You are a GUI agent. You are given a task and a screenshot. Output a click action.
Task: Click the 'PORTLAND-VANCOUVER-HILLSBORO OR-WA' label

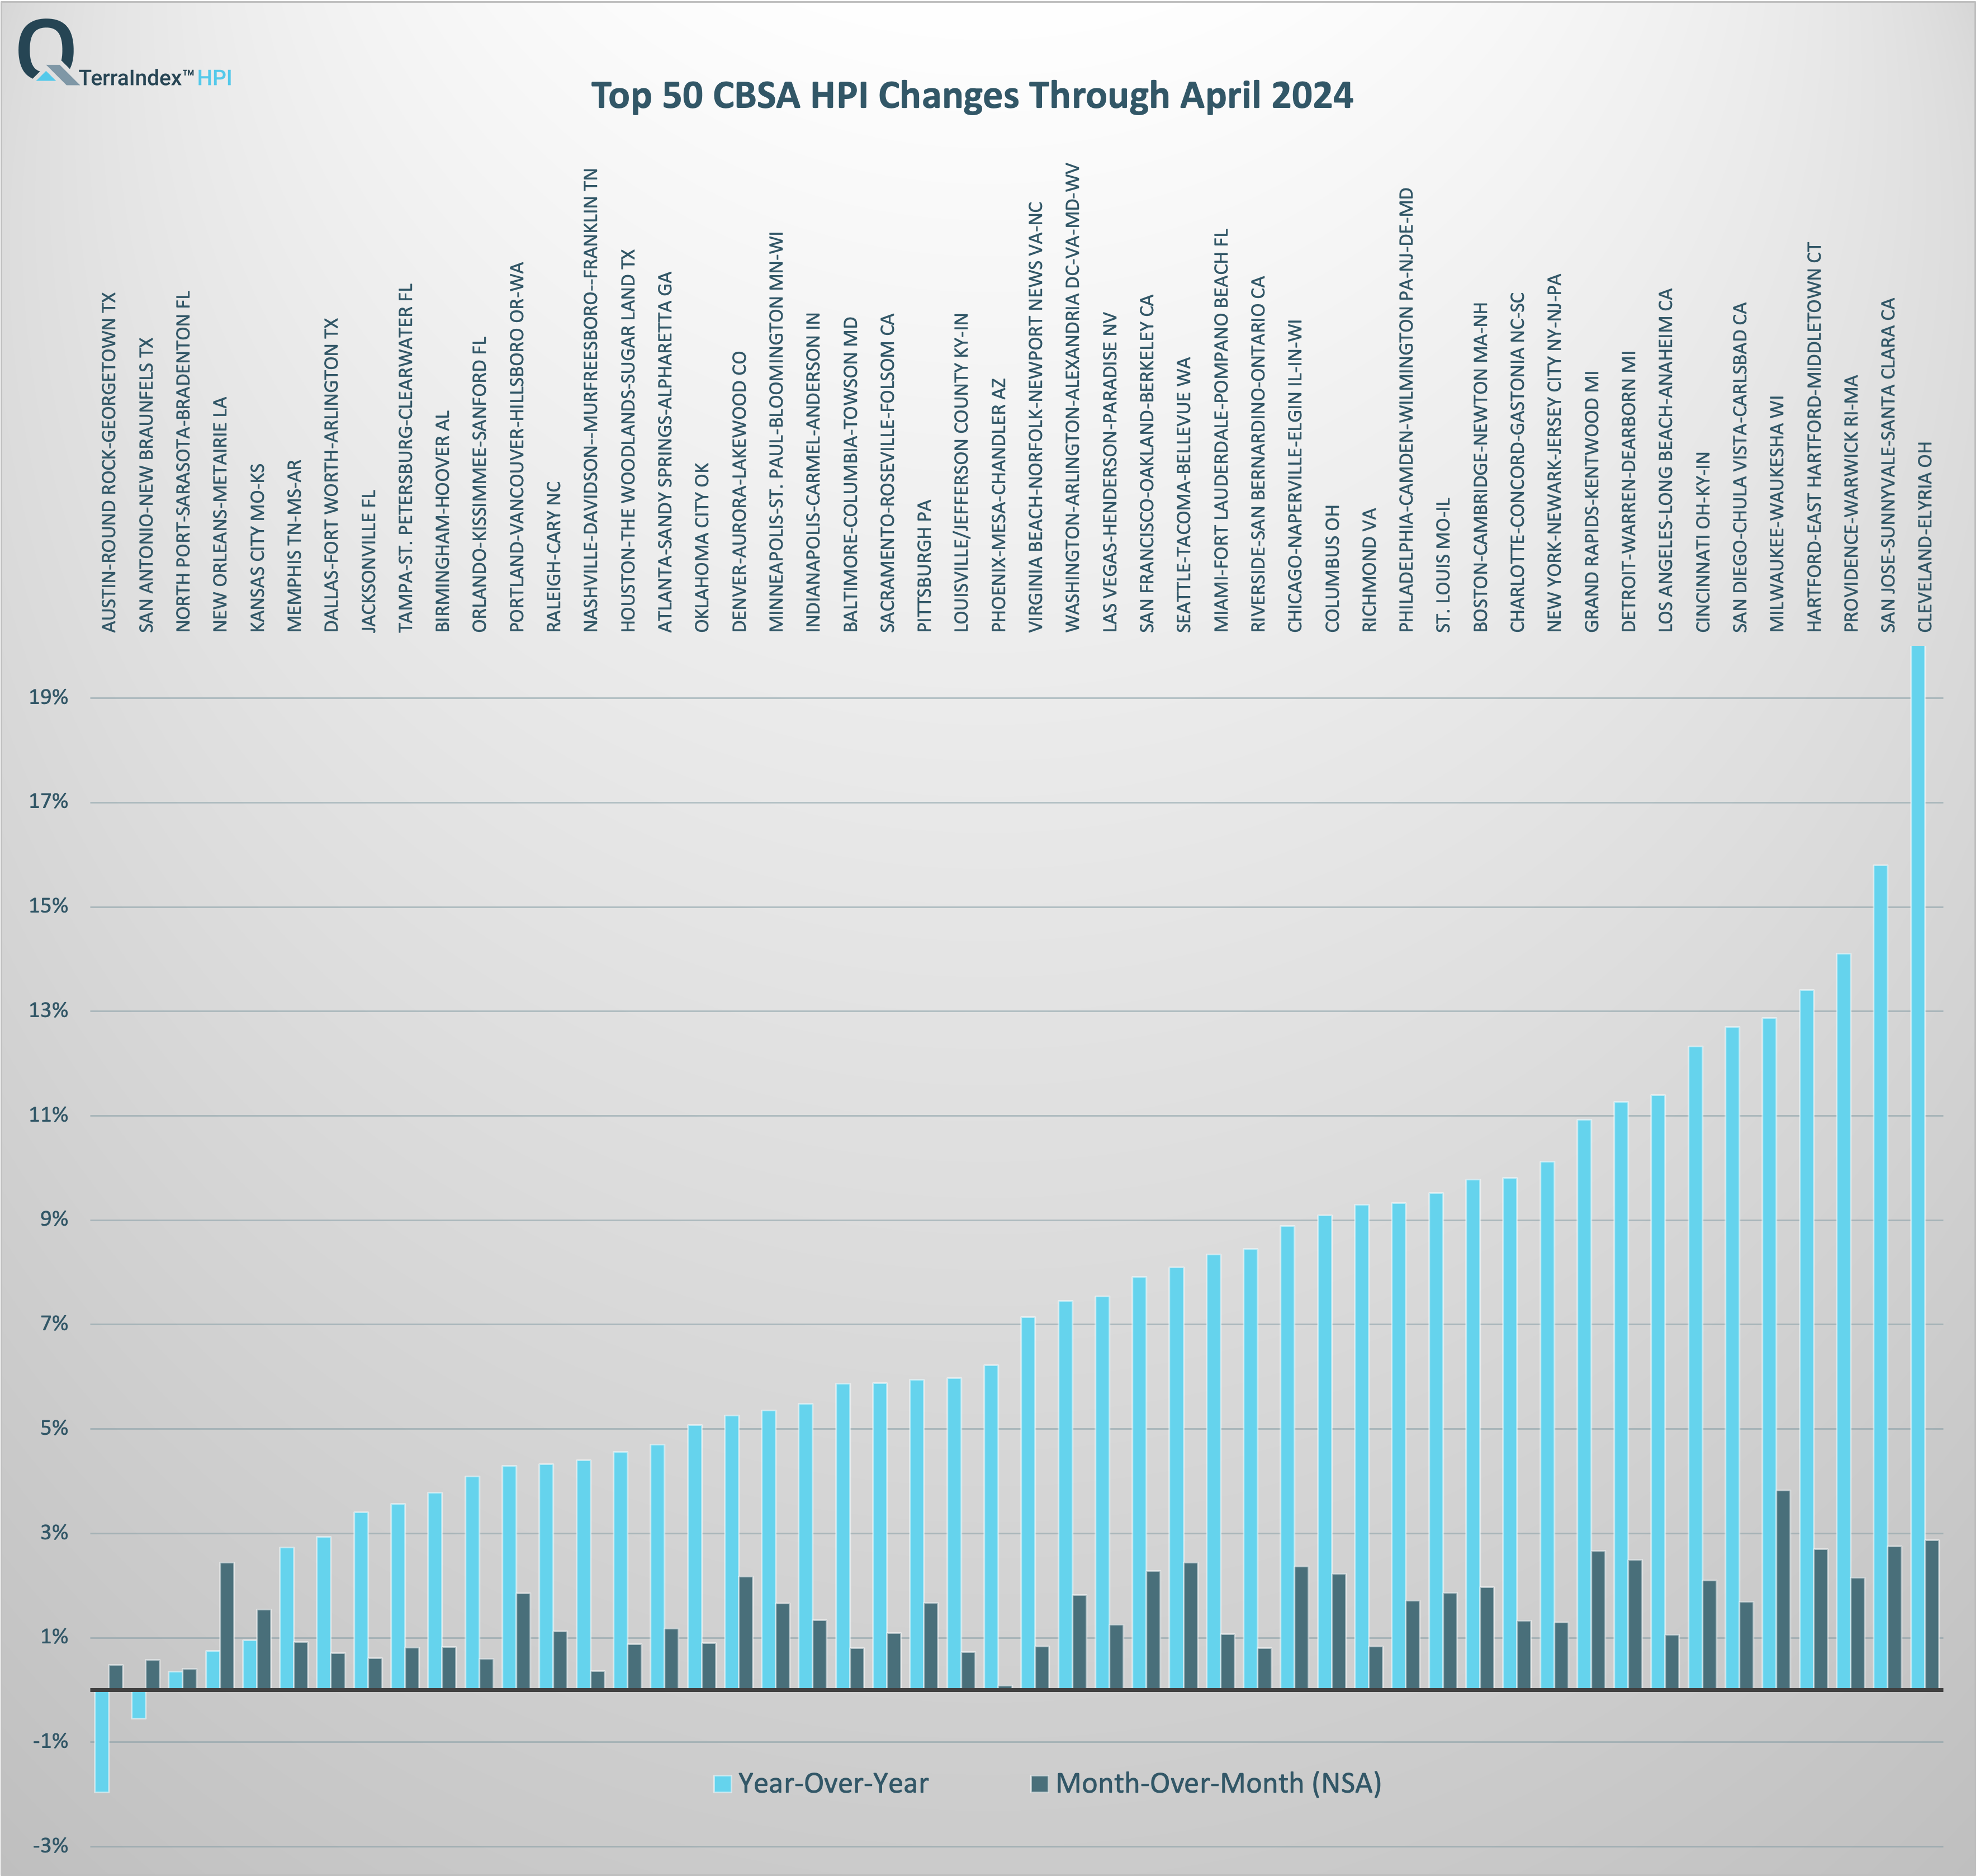517,448
